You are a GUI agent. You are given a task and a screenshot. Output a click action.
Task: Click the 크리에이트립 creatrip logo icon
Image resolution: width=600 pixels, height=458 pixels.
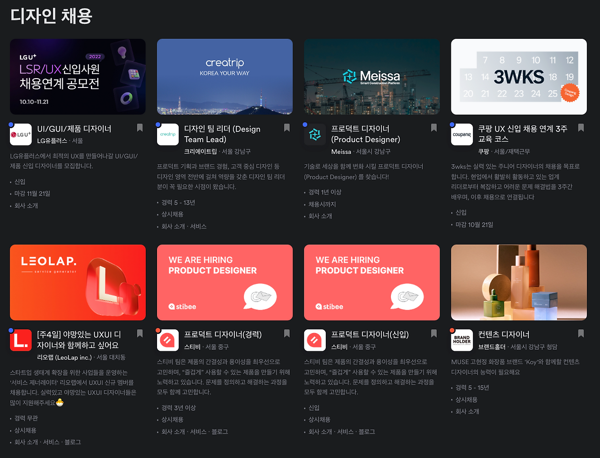click(x=168, y=133)
